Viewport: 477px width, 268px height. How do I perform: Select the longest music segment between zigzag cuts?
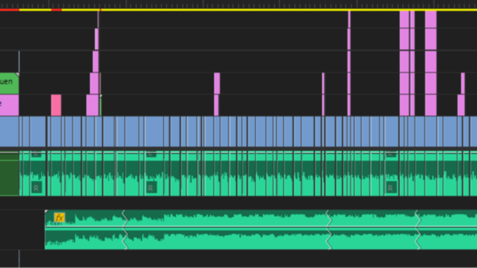coord(227,229)
